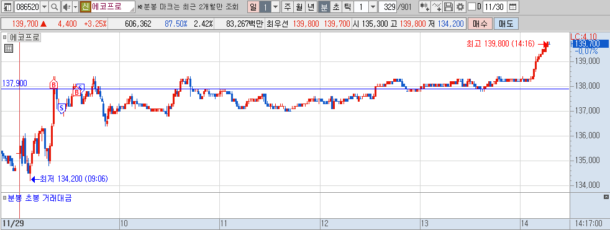The image size is (610, 230).
Task: Click the add candlestick chart icon
Action: (x=425, y=7)
